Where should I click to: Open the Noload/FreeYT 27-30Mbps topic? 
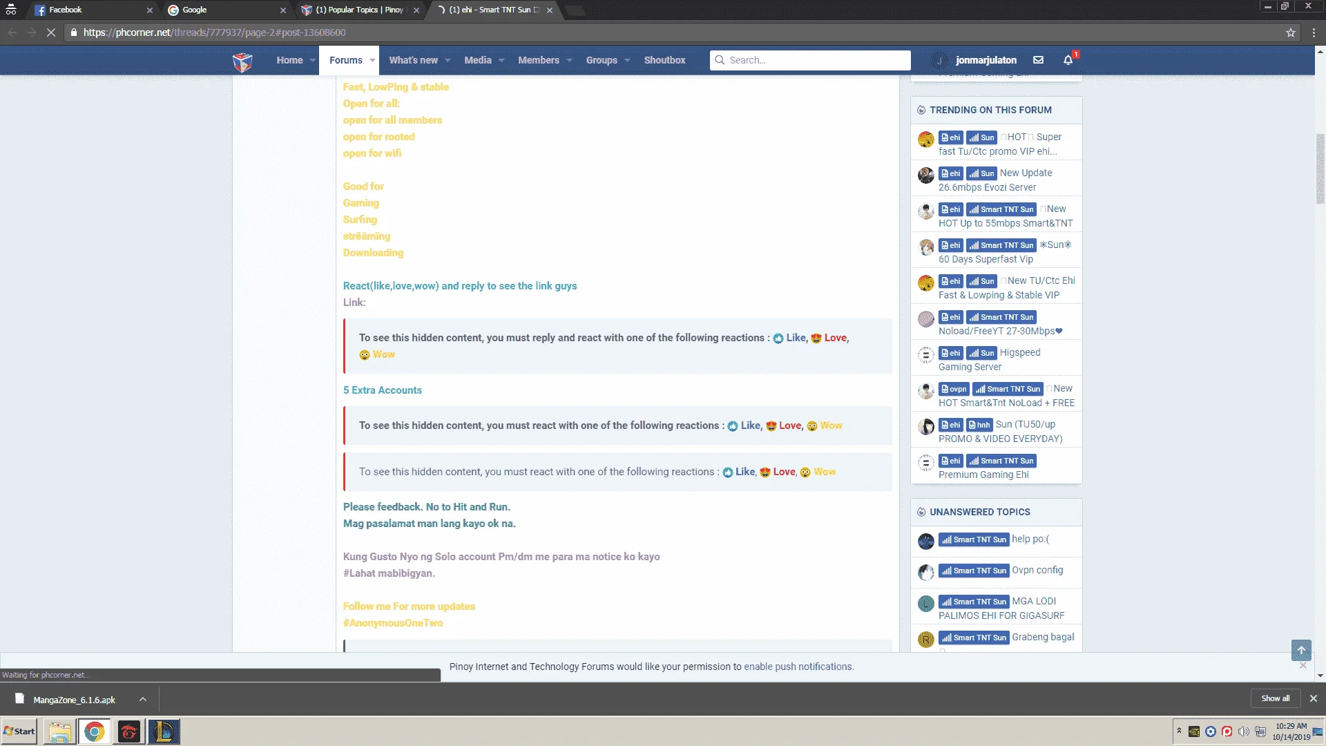tap(1000, 331)
